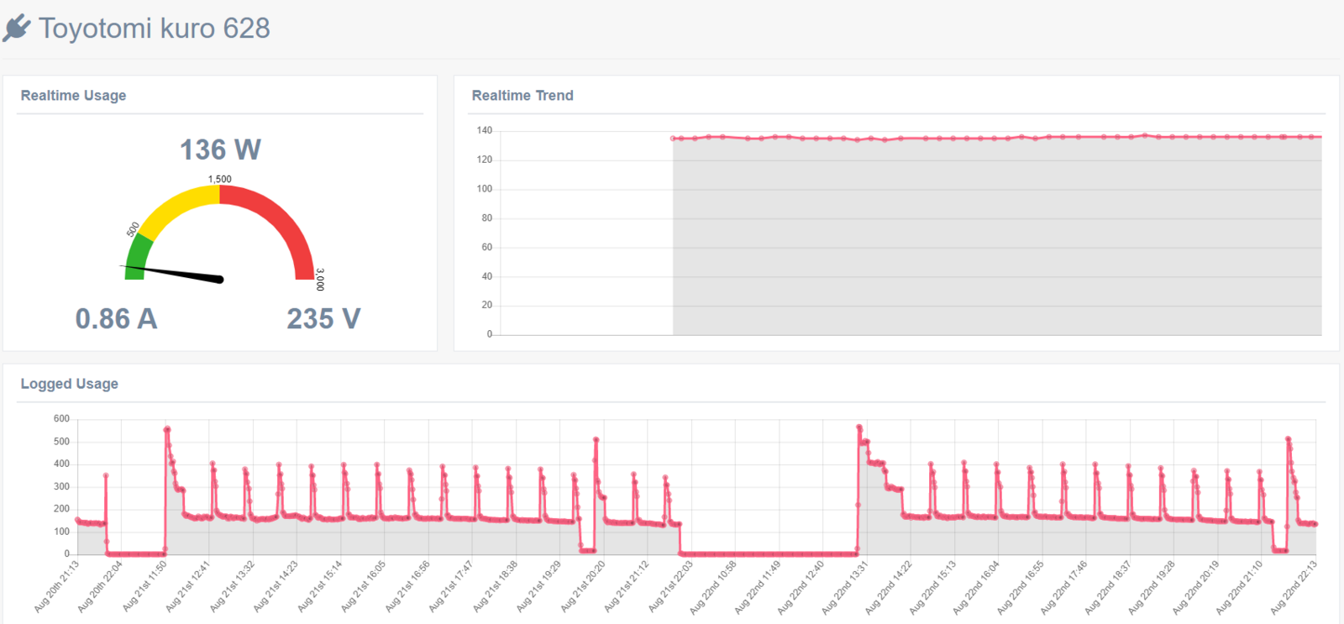Click the '500' y-axis label in Logged Usage
Image resolution: width=1344 pixels, height=624 pixels.
pyautogui.click(x=61, y=441)
